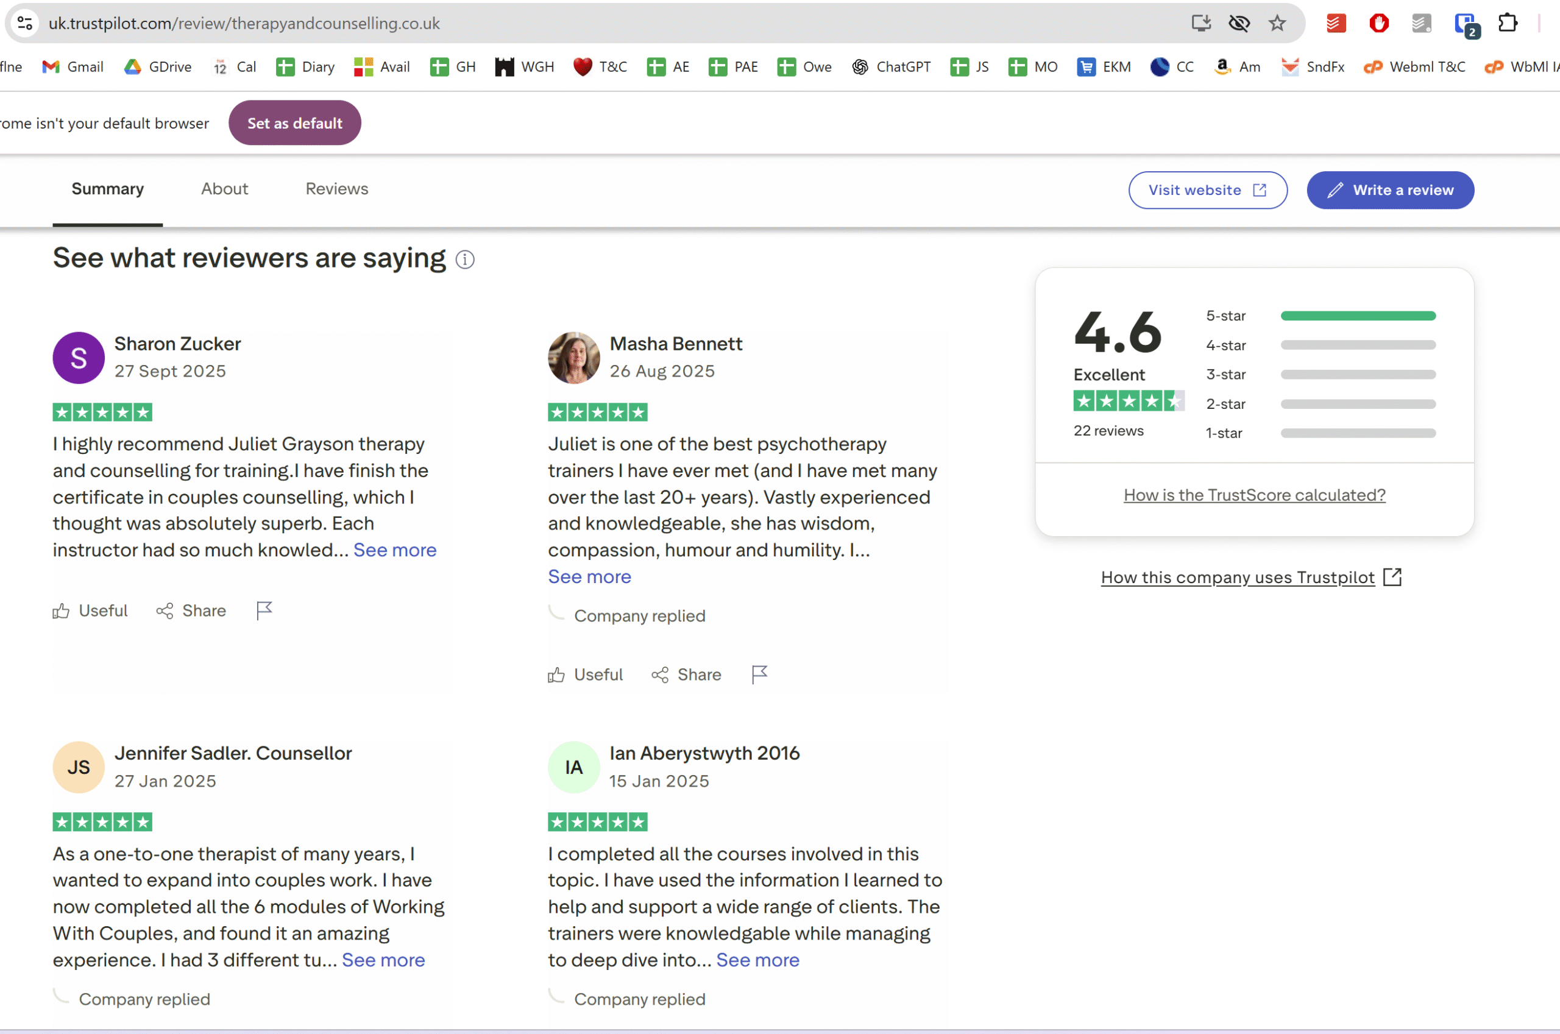
Task: Toggle the crossed-eye tracking icon in address bar
Action: [x=1239, y=24]
